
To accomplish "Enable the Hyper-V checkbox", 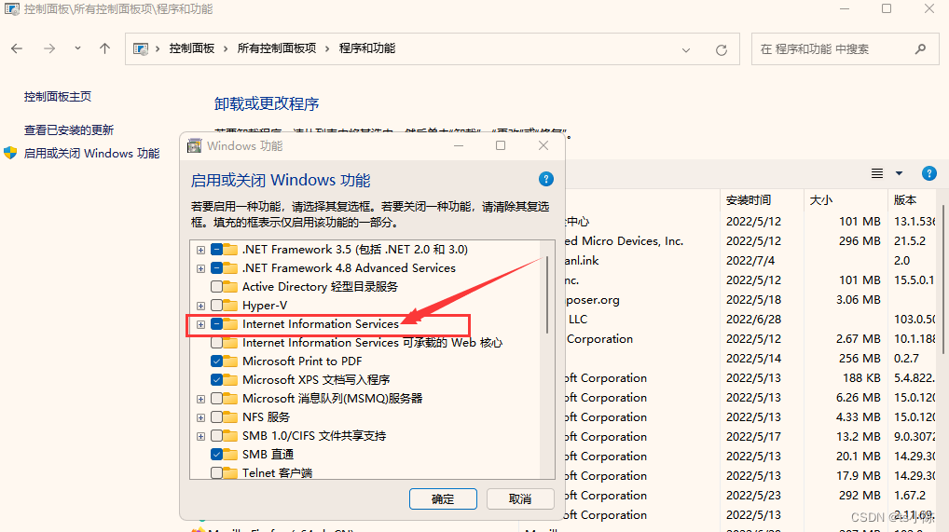I will [x=216, y=305].
